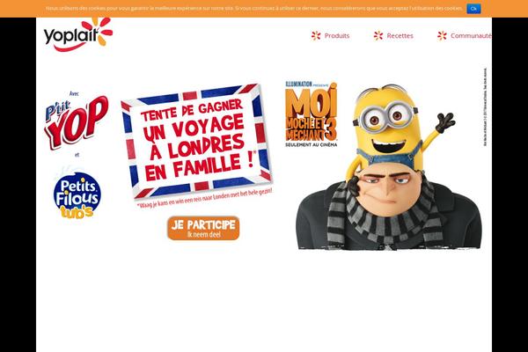528x352 pixels.
Task: Click the vertical copyright text at right
Action: [485, 106]
